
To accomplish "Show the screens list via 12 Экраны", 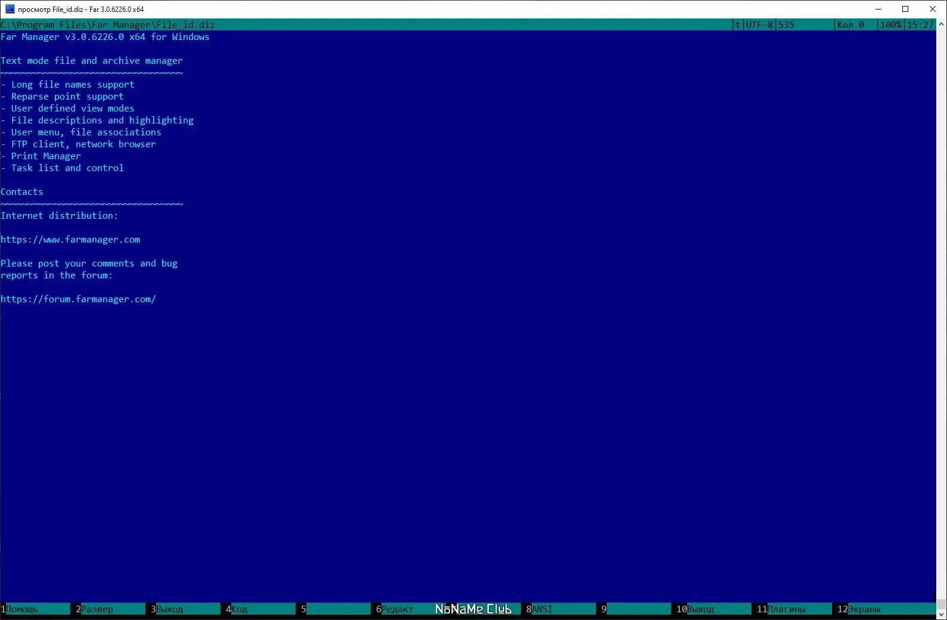I will 886,609.
